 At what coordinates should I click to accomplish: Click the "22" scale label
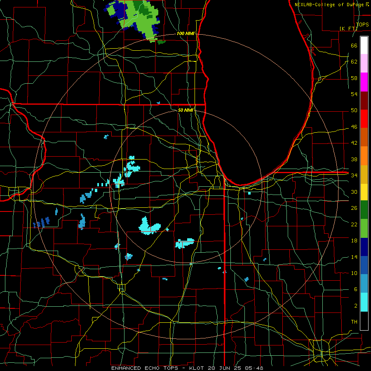[354, 224]
